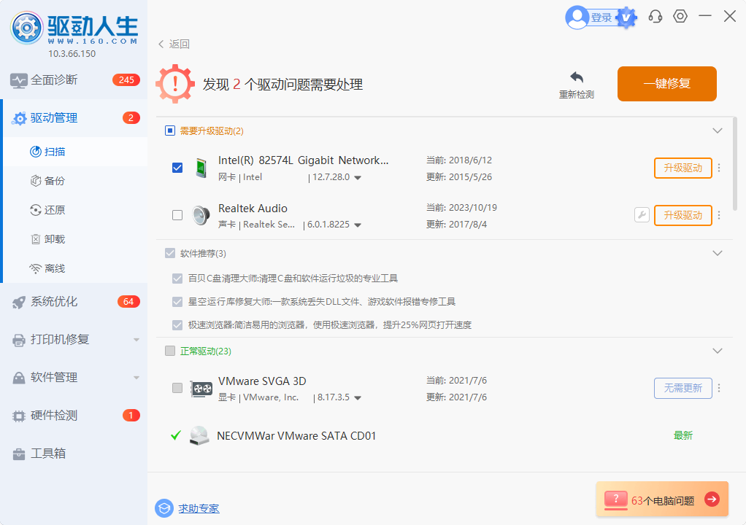The height and width of the screenshot is (525, 746).
Task: Click the 重新检测 re-scan arrow icon
Action: [577, 77]
